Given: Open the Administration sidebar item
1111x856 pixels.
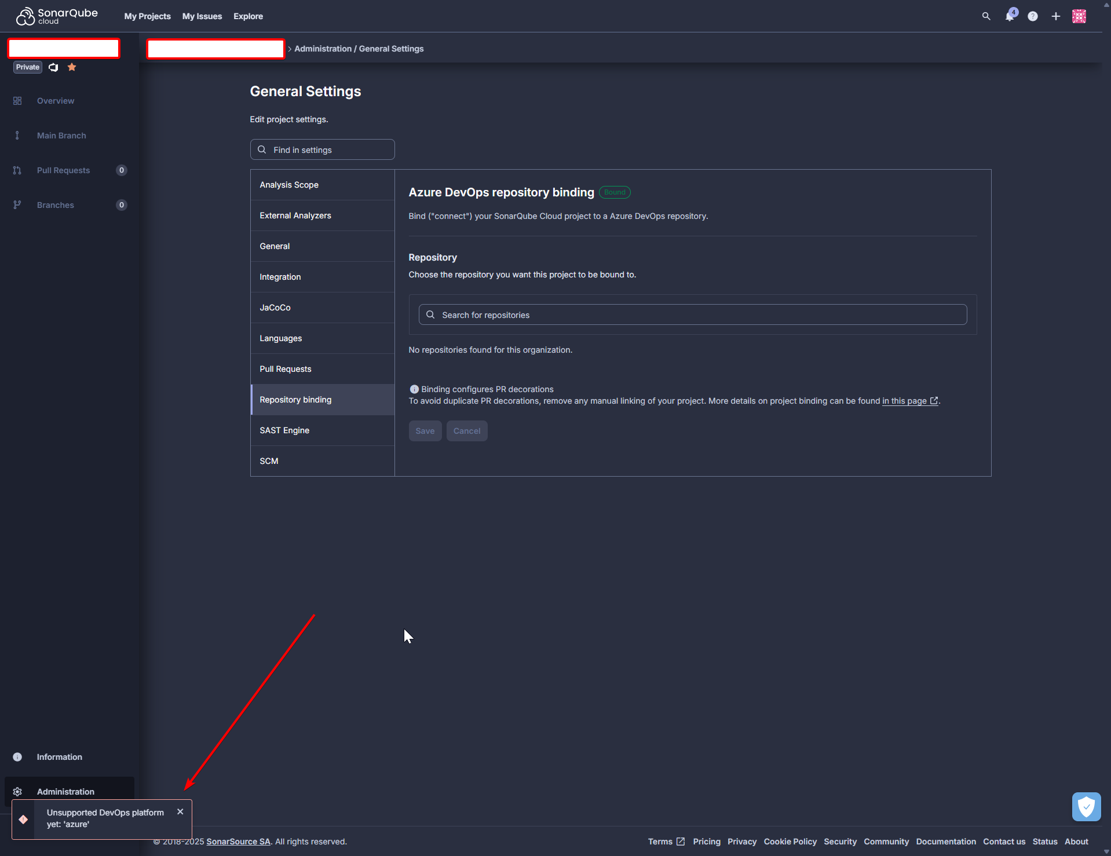Looking at the screenshot, I should 70,792.
